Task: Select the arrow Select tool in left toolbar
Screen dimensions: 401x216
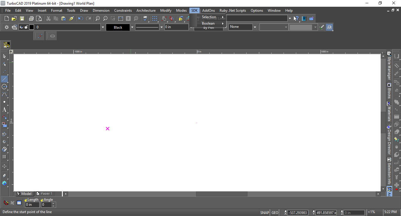Action: [4, 56]
